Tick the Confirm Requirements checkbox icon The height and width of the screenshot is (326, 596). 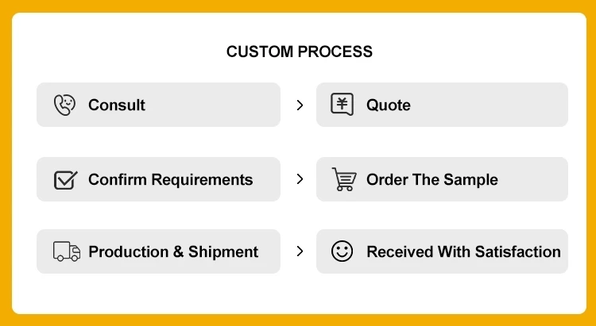(x=65, y=179)
